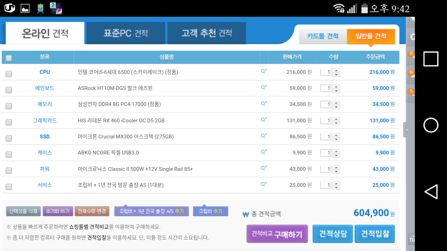This screenshot has width=447, height=251.
Task: Open the 표준PC 견적 tab
Action: [x=126, y=33]
